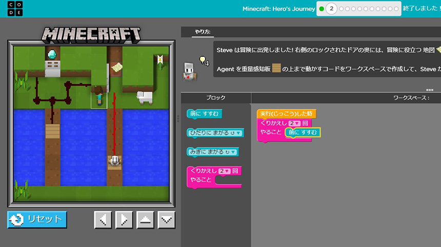Click the sheep in game view
The image size is (441, 247).
click(145, 98)
